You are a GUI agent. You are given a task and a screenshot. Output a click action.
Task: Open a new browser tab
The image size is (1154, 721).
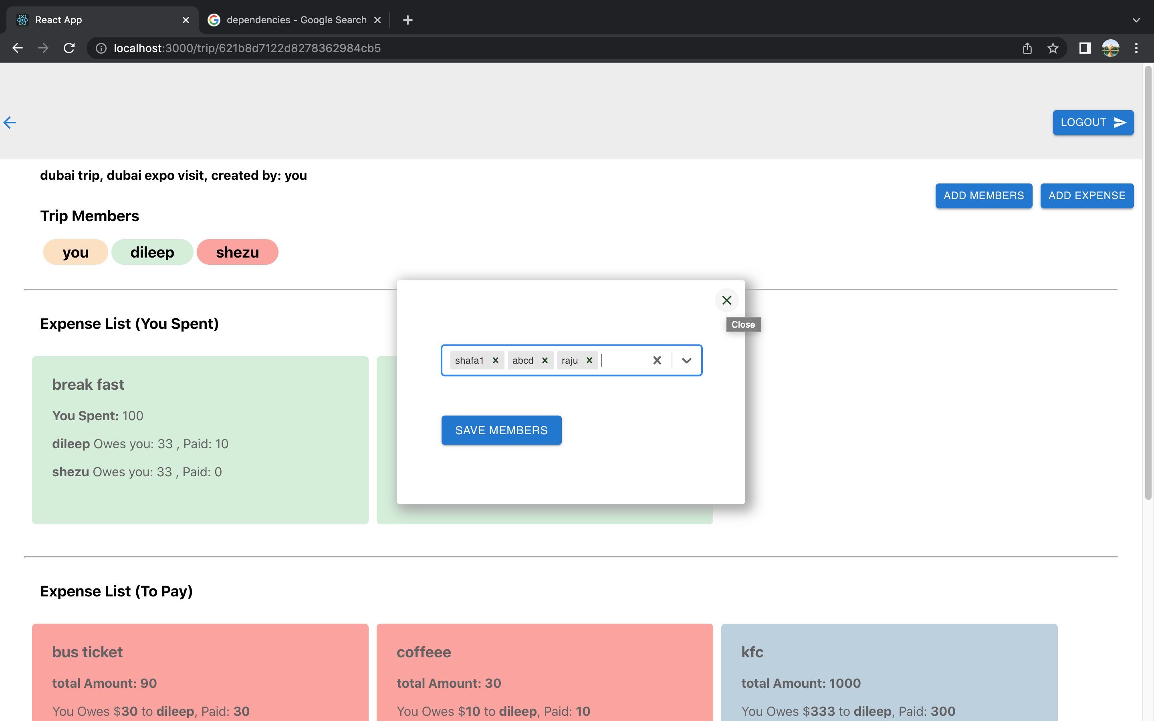408,20
